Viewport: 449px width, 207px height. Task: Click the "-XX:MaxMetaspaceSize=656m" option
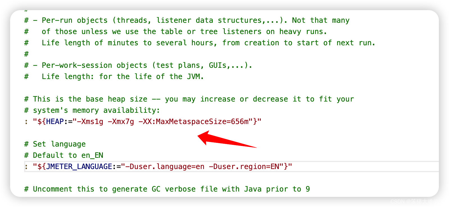coord(194,121)
